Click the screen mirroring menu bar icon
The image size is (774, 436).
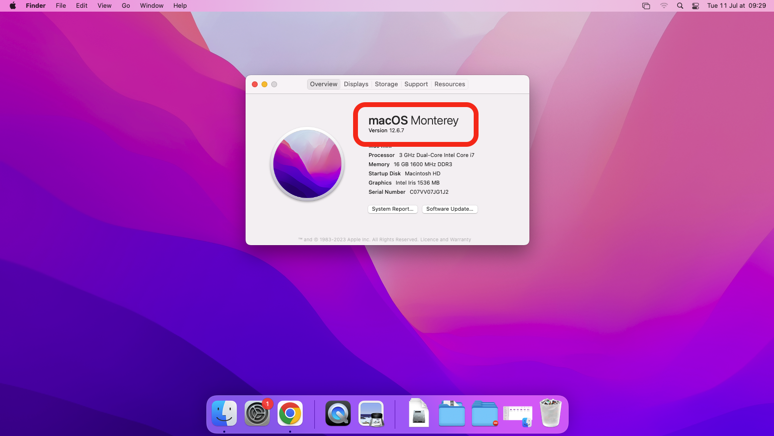coord(646,6)
